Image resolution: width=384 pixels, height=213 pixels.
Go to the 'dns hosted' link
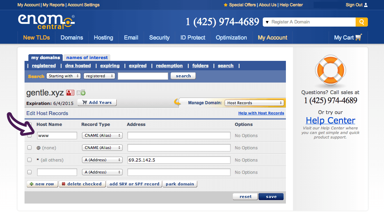click(x=78, y=66)
